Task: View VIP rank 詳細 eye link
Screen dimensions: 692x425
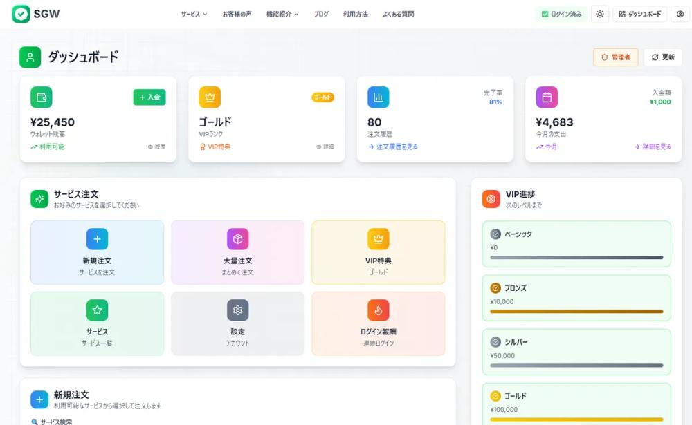Action: pos(325,147)
